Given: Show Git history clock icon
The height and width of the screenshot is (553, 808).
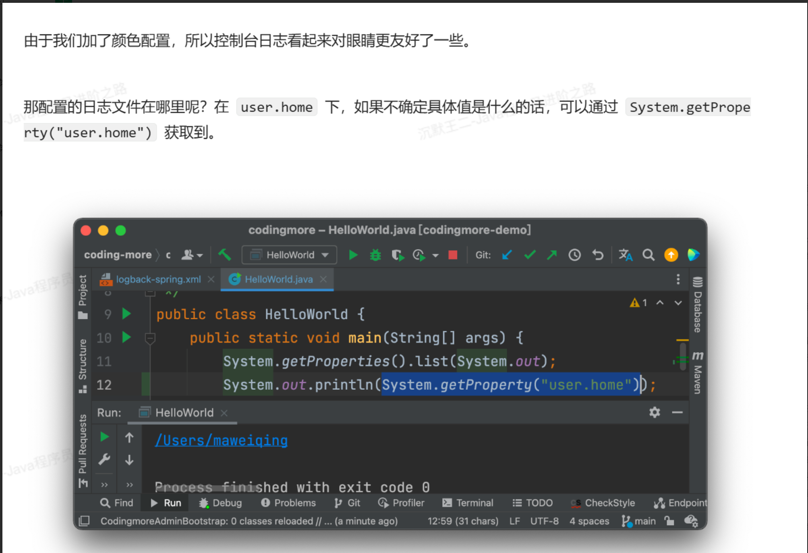Looking at the screenshot, I should [x=574, y=255].
